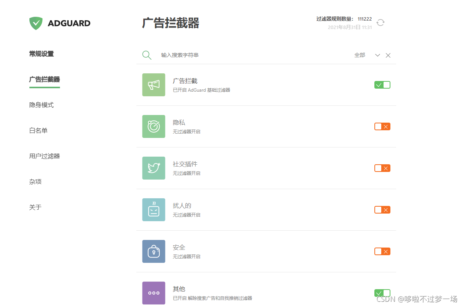Open the 广告拦截 category title
This screenshot has height=306, width=463.
(x=185, y=81)
